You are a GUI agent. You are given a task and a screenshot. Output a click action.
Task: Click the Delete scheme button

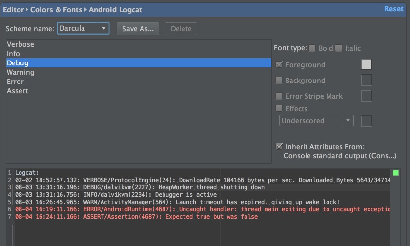[181, 29]
